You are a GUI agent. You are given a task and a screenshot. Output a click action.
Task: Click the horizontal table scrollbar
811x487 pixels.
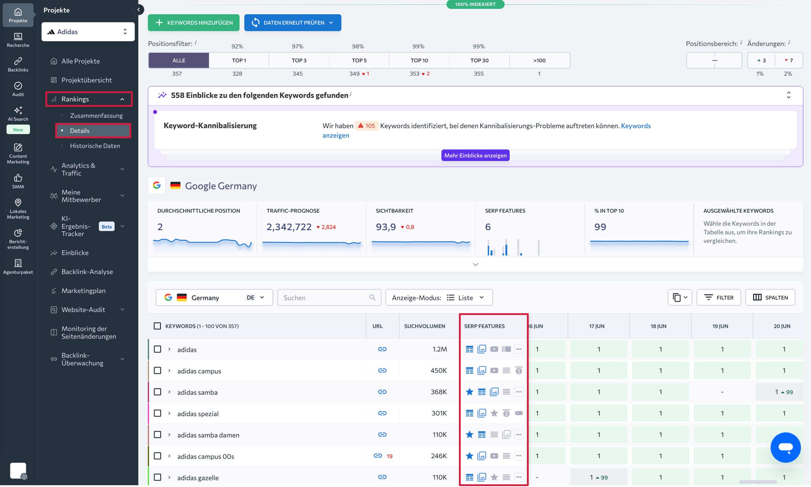pos(757,482)
